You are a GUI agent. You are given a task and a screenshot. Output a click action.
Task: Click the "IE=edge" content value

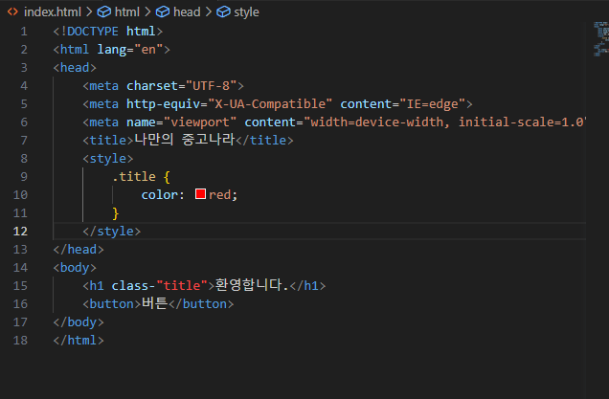(x=433, y=104)
